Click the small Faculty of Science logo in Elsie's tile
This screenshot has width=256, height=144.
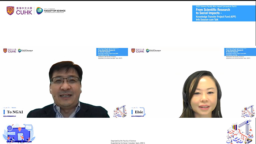click(154, 50)
